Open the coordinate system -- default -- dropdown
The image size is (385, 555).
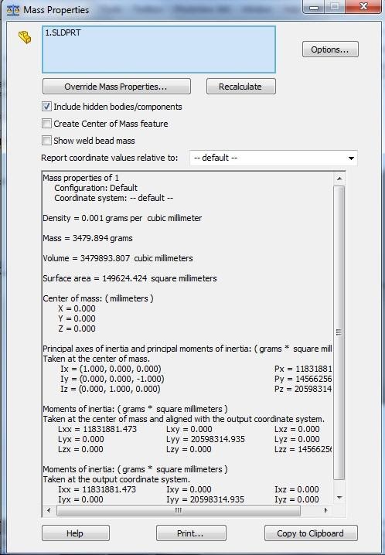pos(274,158)
